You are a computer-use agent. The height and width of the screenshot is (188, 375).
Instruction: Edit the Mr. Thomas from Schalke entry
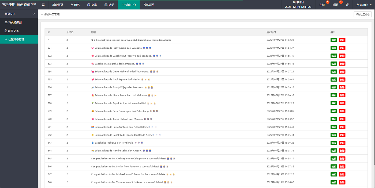click(x=333, y=182)
